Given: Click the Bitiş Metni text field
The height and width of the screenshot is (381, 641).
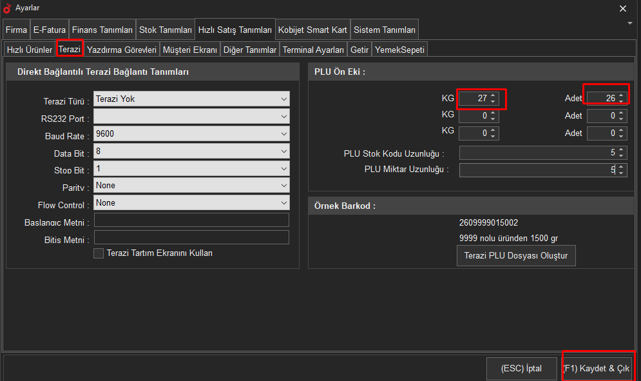Looking at the screenshot, I should coord(191,238).
